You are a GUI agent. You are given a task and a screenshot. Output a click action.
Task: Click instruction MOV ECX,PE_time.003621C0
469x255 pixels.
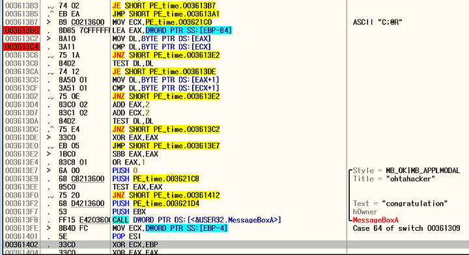[162, 22]
